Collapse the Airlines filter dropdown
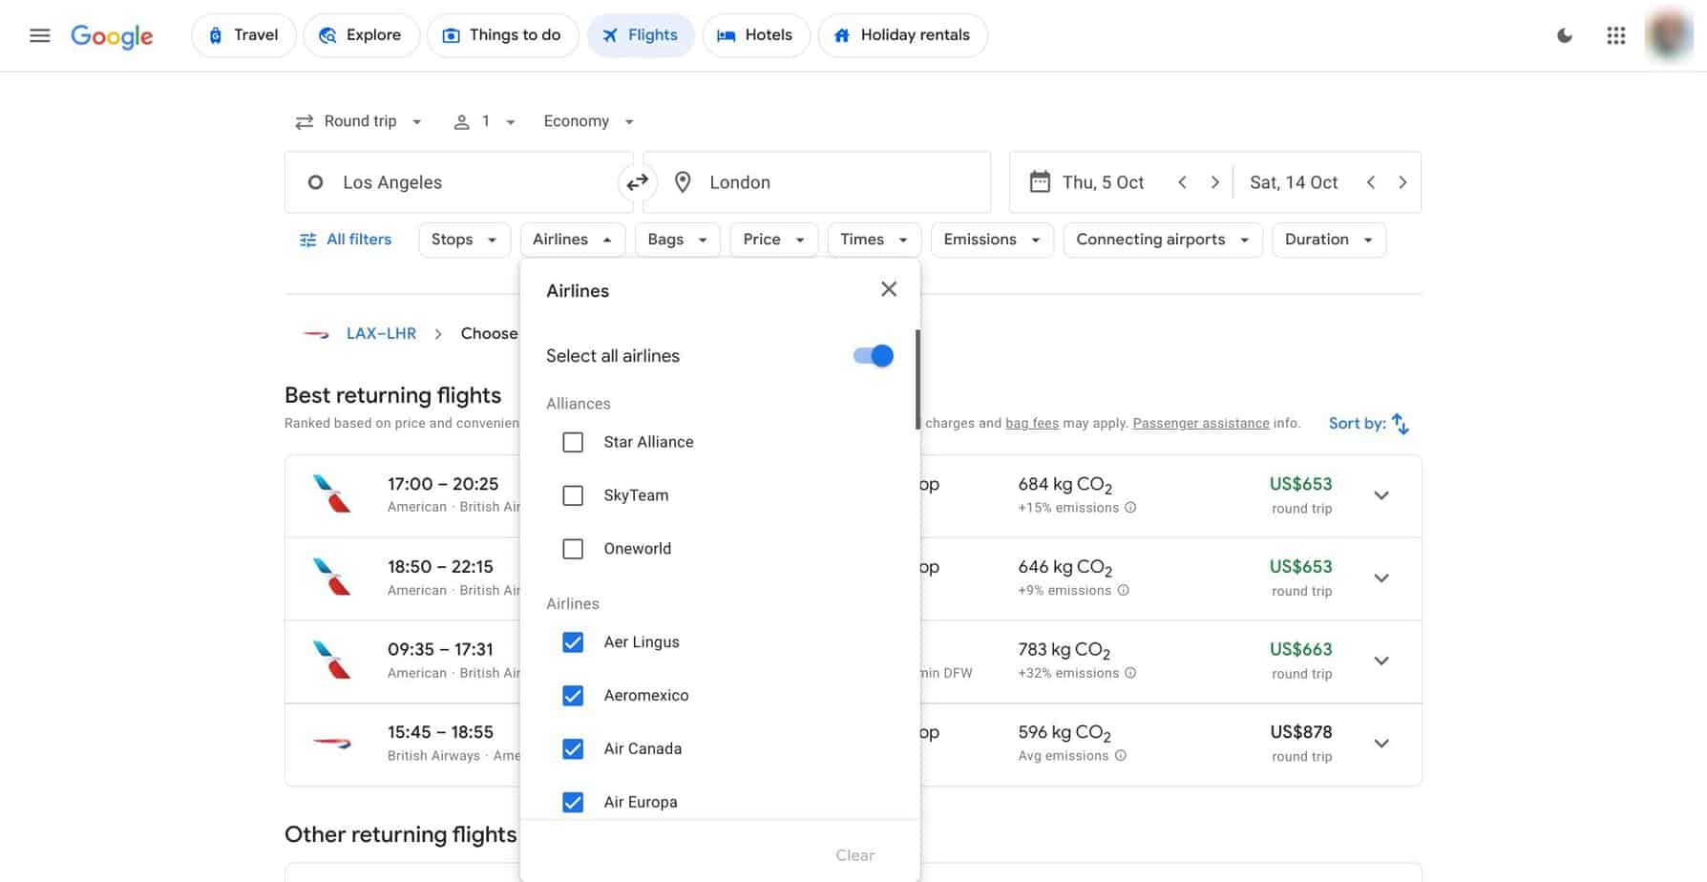 [x=572, y=240]
